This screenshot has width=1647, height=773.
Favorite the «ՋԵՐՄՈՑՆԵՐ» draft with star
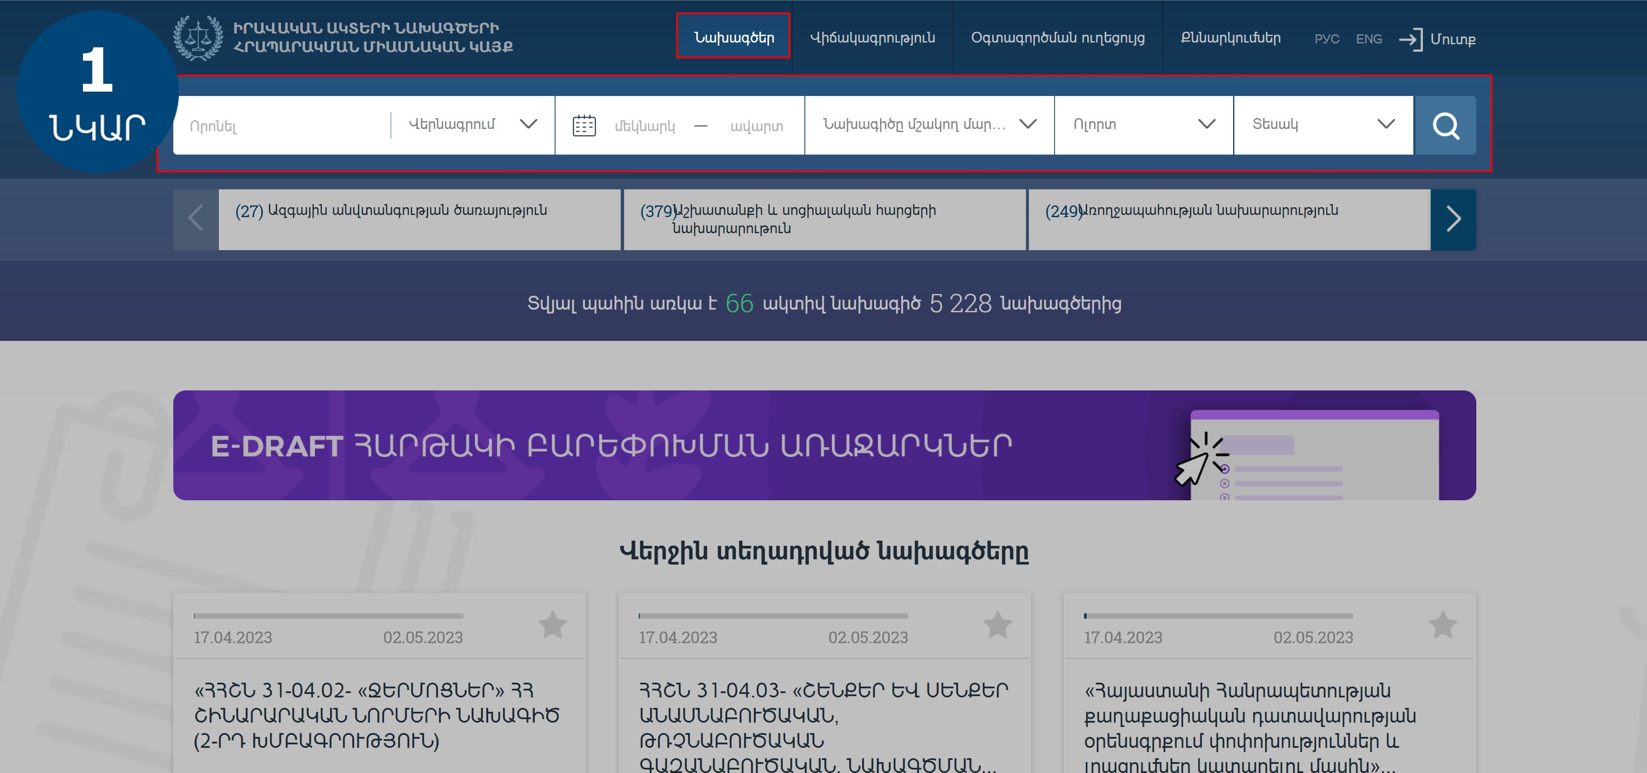(x=552, y=624)
